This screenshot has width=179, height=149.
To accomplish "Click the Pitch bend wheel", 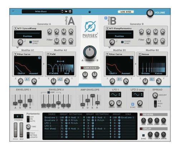I will tap(15, 130).
